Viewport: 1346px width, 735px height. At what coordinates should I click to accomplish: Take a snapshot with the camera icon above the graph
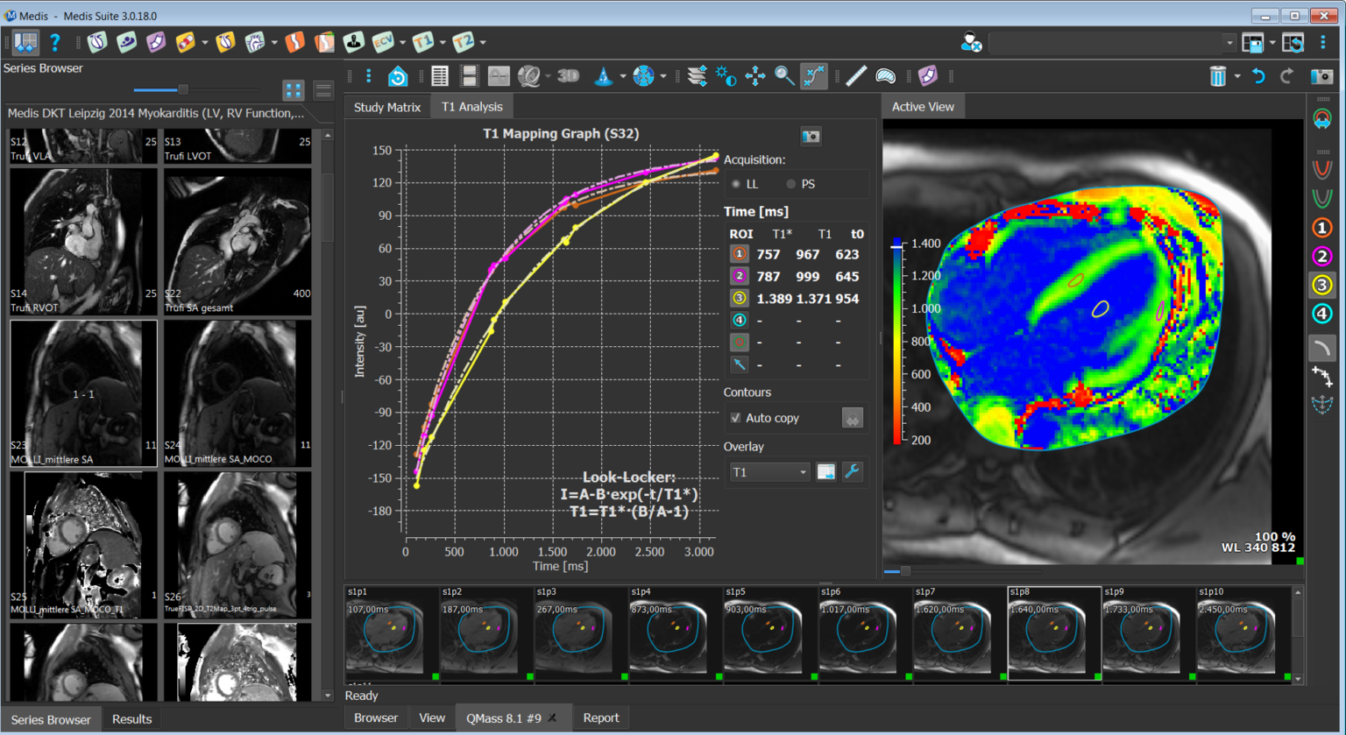click(x=811, y=136)
